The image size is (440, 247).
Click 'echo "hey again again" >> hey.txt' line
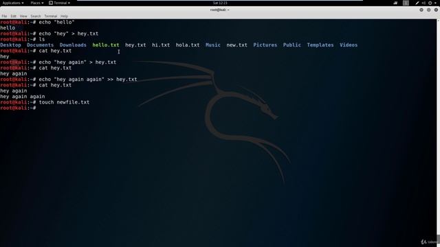point(69,80)
